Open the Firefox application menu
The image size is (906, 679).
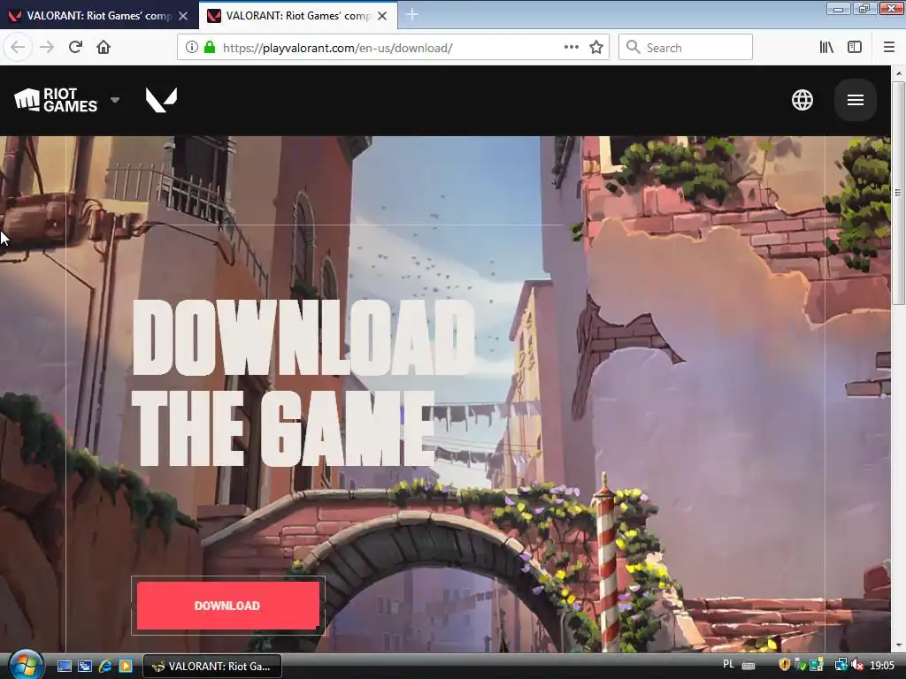tap(888, 48)
